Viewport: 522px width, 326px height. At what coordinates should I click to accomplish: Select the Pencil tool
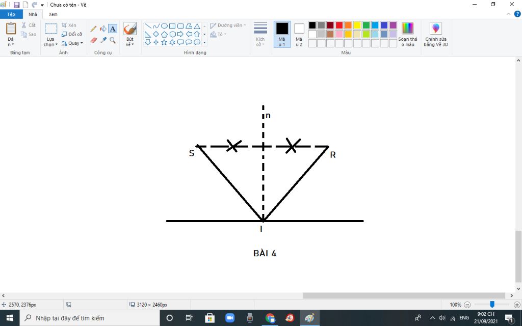93,29
